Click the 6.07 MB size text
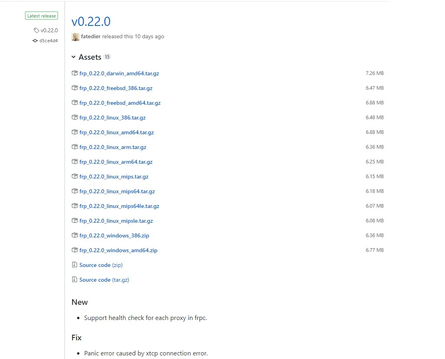 point(375,206)
